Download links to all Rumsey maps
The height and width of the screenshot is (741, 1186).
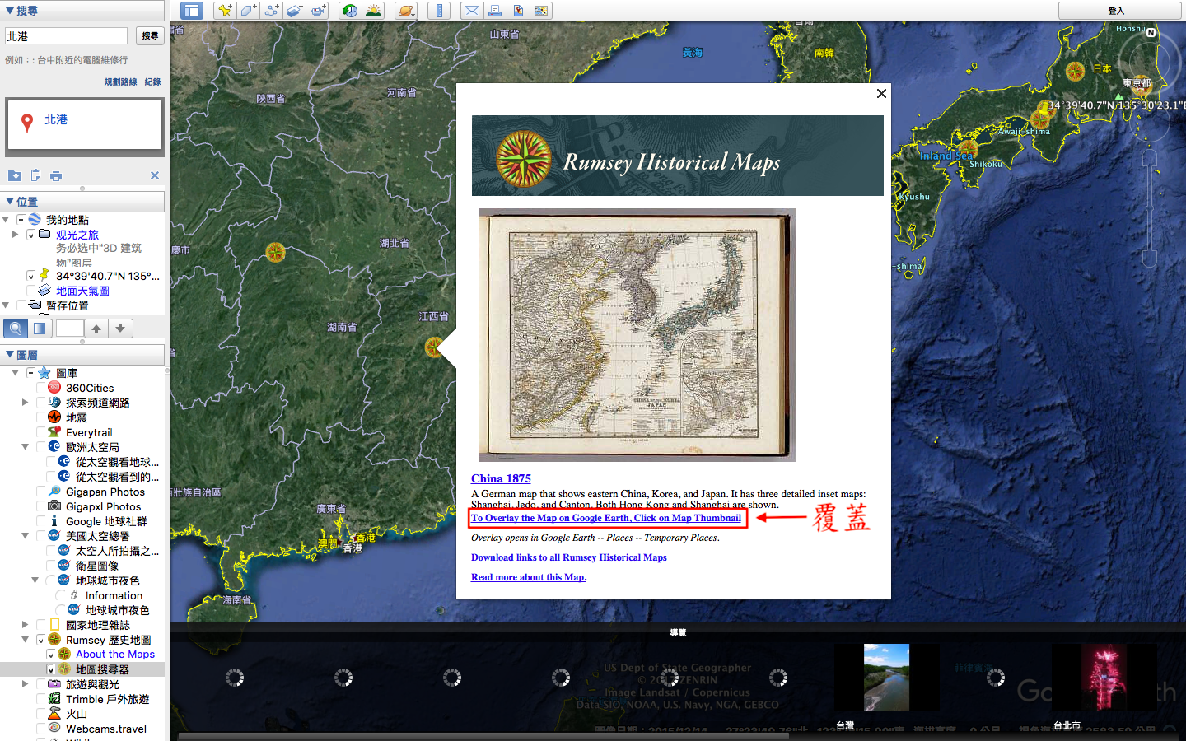(x=569, y=557)
